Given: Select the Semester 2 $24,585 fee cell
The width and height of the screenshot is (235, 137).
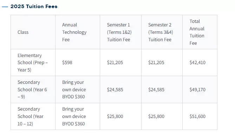Looking at the screenshot, I should tap(162, 89).
